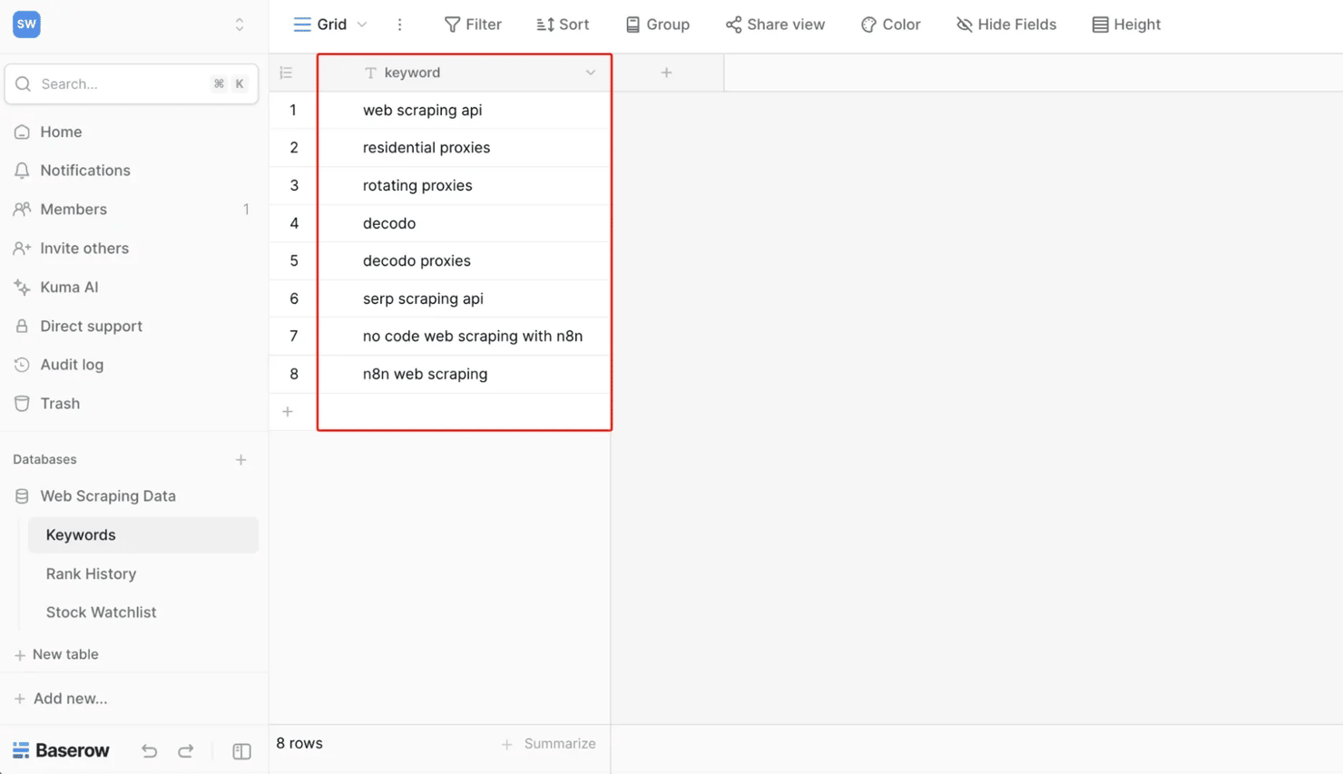Screen dimensions: 1343x774
Task: Click Add new... button
Action: (x=61, y=699)
